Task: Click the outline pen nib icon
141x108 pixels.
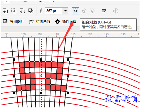Action: point(41,11)
